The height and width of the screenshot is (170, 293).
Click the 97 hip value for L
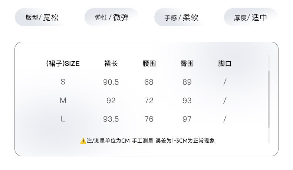(x=187, y=119)
